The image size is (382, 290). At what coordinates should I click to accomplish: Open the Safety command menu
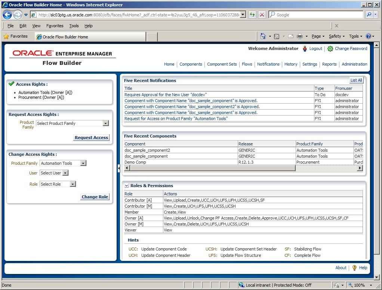[337, 36]
